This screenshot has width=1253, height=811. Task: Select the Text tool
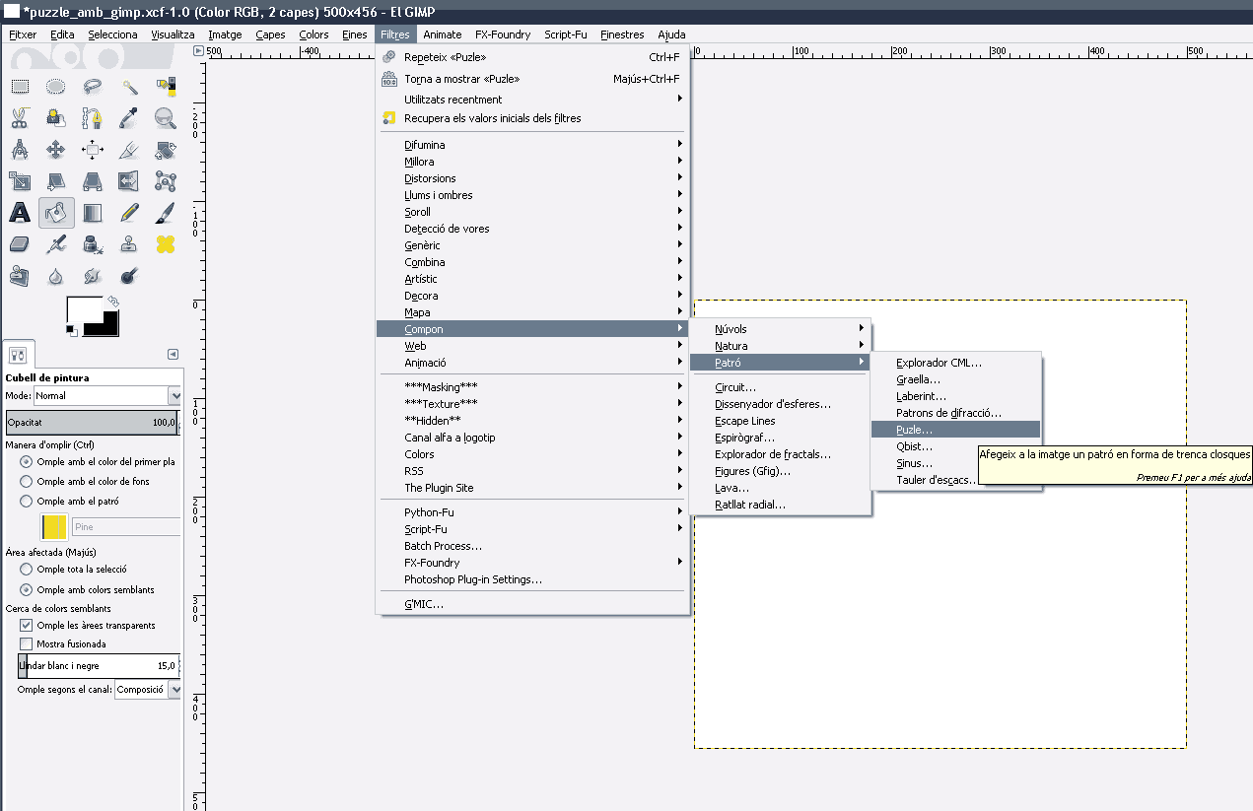[x=20, y=212]
